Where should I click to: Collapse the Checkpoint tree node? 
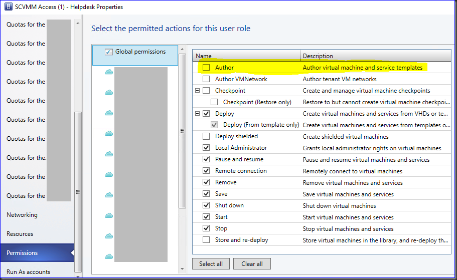198,91
